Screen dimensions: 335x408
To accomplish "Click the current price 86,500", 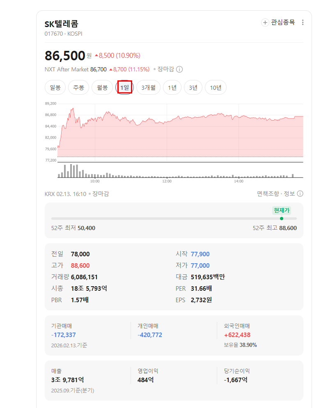I will click(x=65, y=56).
